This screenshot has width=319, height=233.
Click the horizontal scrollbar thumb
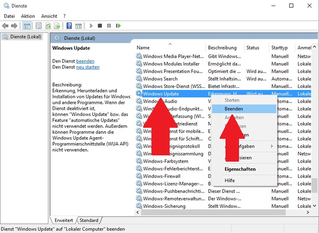point(213,212)
